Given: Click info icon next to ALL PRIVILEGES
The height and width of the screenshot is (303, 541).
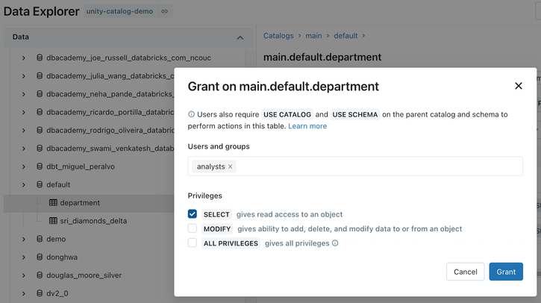Looking at the screenshot, I should 335,243.
